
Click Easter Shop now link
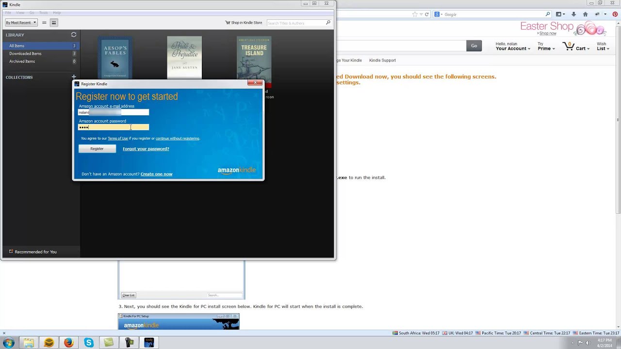coord(548,33)
